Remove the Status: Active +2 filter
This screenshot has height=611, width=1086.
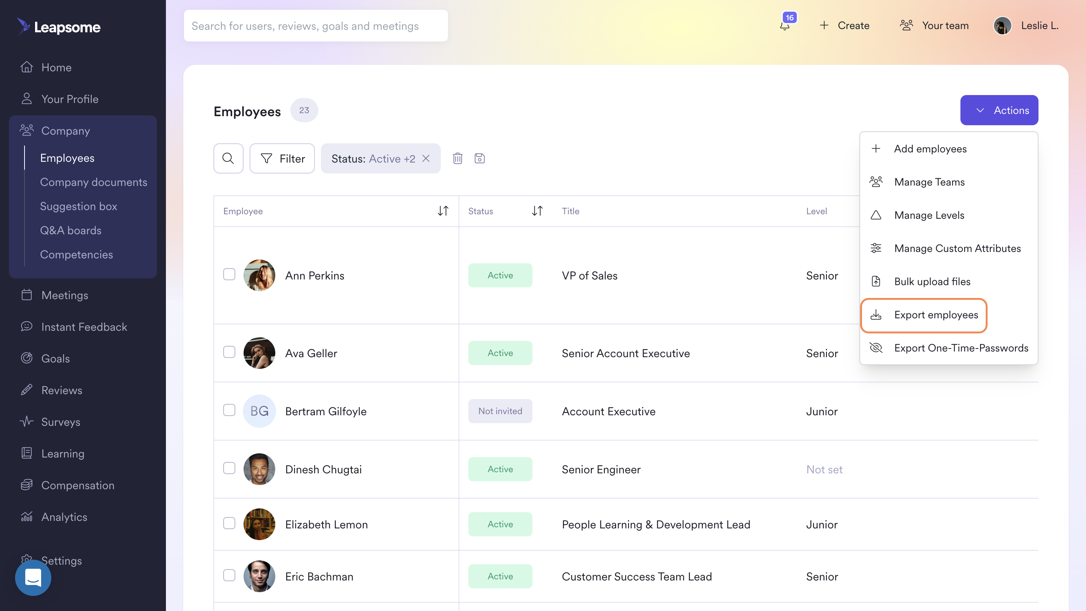(426, 158)
